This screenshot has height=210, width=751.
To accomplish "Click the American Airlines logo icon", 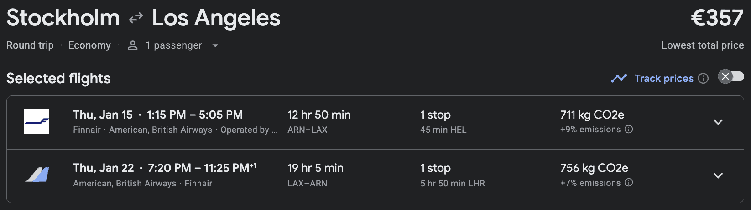I will point(37,175).
